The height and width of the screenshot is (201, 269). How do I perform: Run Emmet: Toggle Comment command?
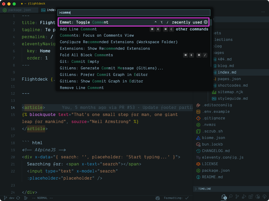(134, 22)
